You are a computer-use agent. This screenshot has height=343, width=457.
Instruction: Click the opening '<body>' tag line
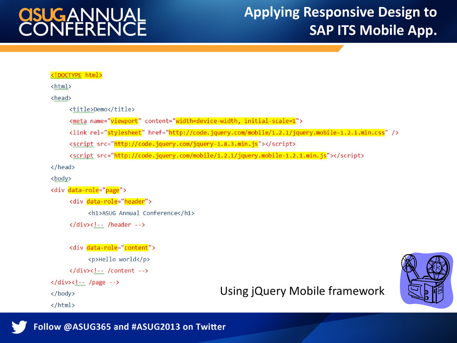point(61,179)
